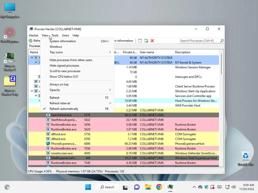Click the ShellExperienceHost process icon
Screen dimensions: 258x193
48,158
